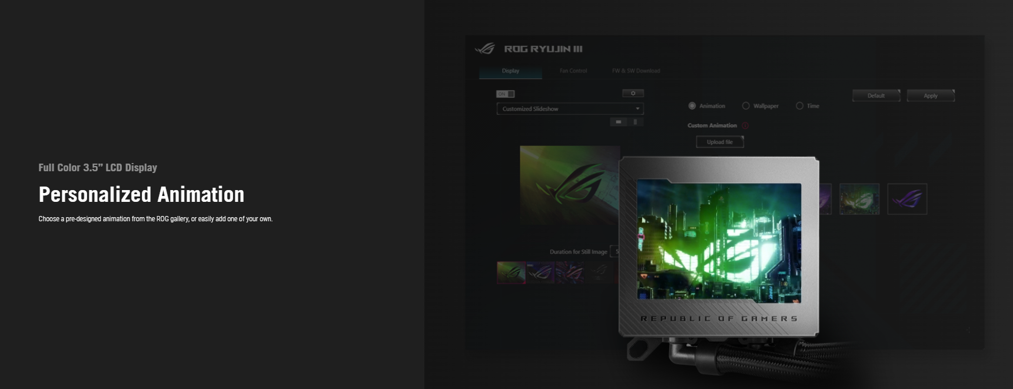1013x389 pixels.
Task: Click the Upload file button
Action: click(x=719, y=142)
